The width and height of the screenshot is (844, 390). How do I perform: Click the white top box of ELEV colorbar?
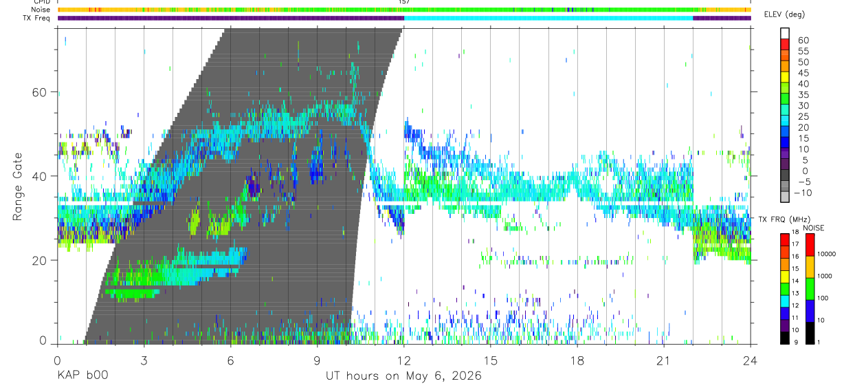pyautogui.click(x=784, y=33)
